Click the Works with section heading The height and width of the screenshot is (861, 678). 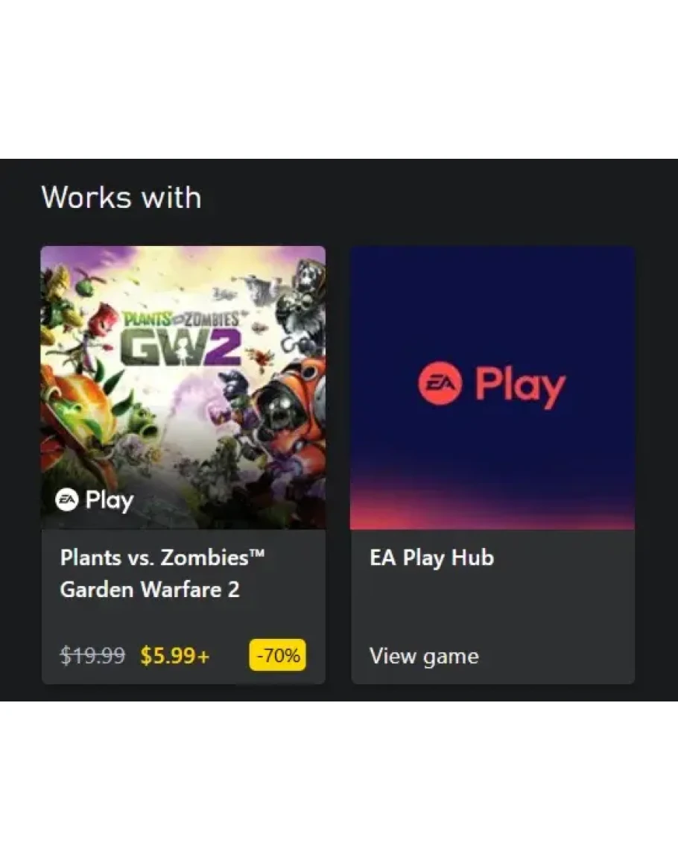(121, 197)
